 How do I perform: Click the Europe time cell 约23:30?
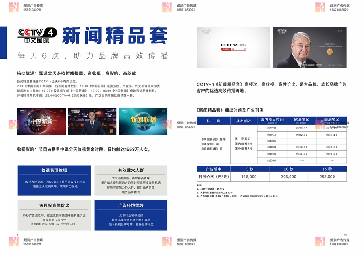coord(302,128)
